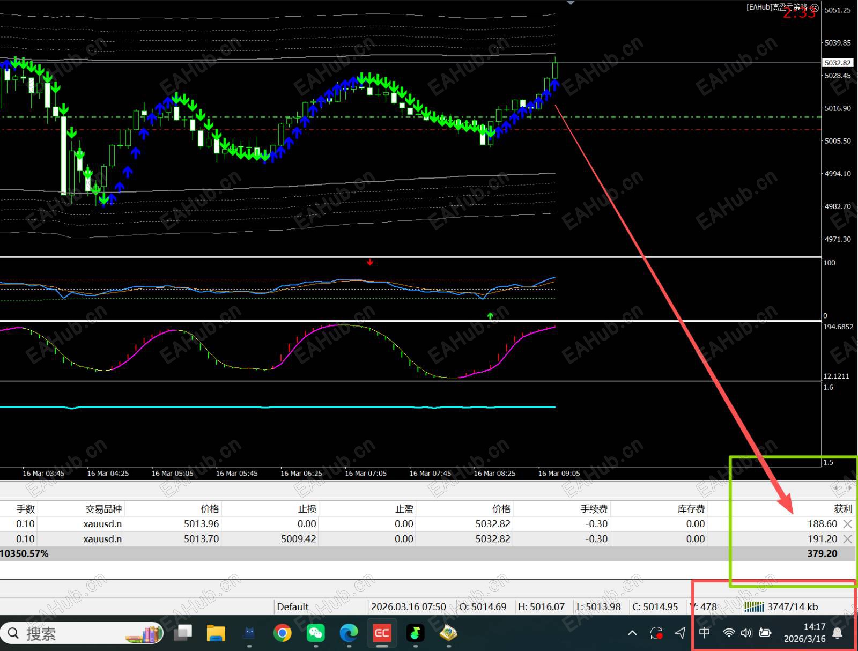Open the notification bell icon
This screenshot has width=858, height=651.
837,633
